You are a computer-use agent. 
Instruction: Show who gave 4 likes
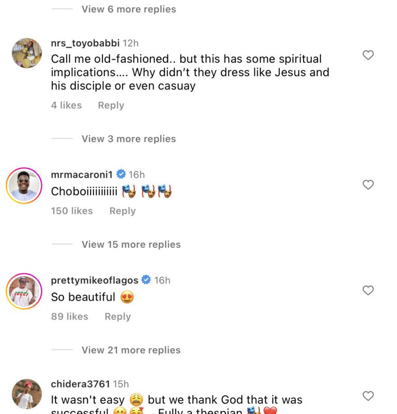66,105
